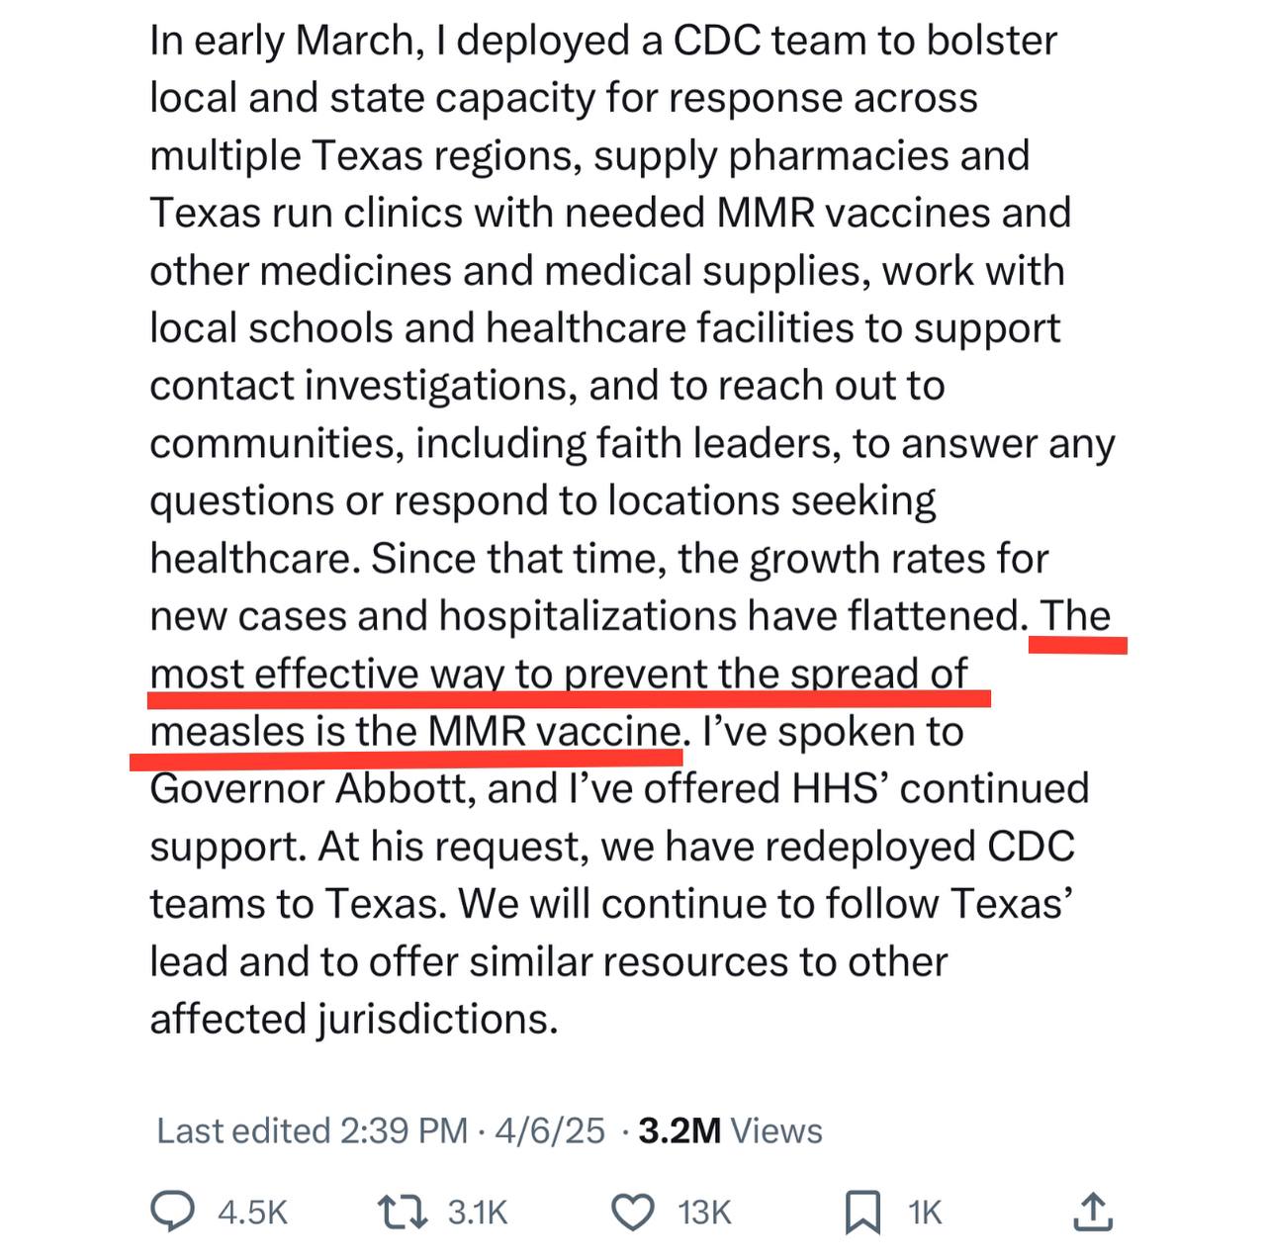
Task: Share the post via the upload arrow icon
Action: 1093,1212
